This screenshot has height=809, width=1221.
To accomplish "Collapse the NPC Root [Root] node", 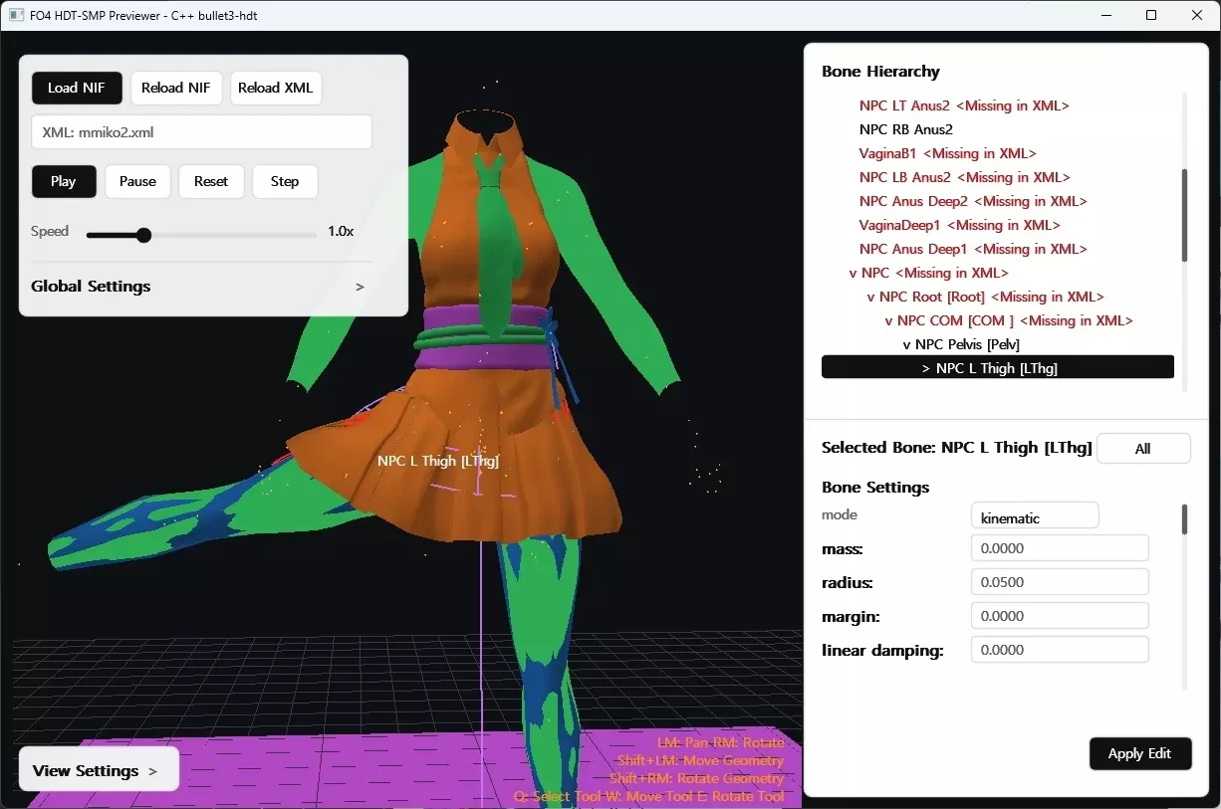I will click(871, 297).
